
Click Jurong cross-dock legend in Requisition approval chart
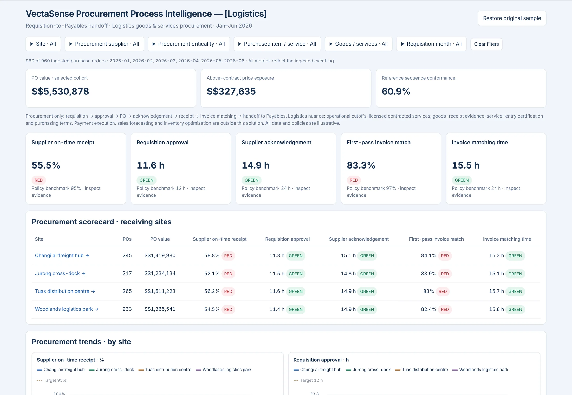point(368,370)
